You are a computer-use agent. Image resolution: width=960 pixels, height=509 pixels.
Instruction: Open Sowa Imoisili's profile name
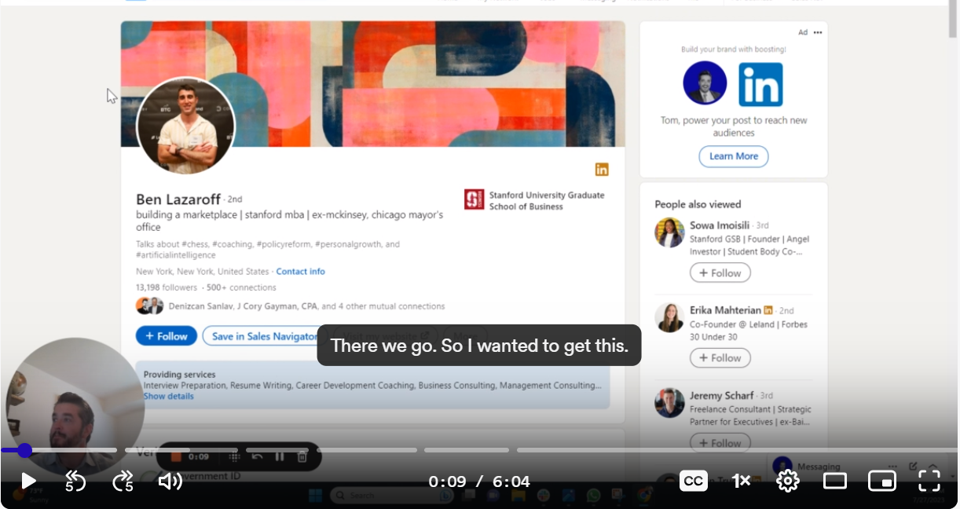click(720, 225)
